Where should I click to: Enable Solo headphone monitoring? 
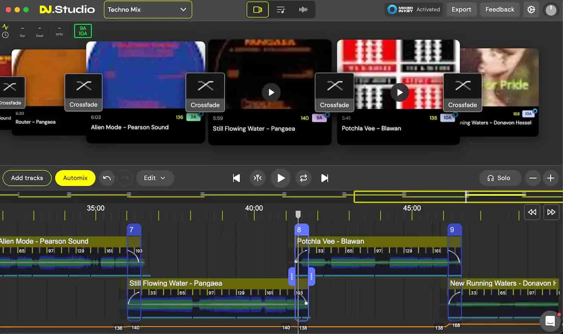tap(500, 178)
